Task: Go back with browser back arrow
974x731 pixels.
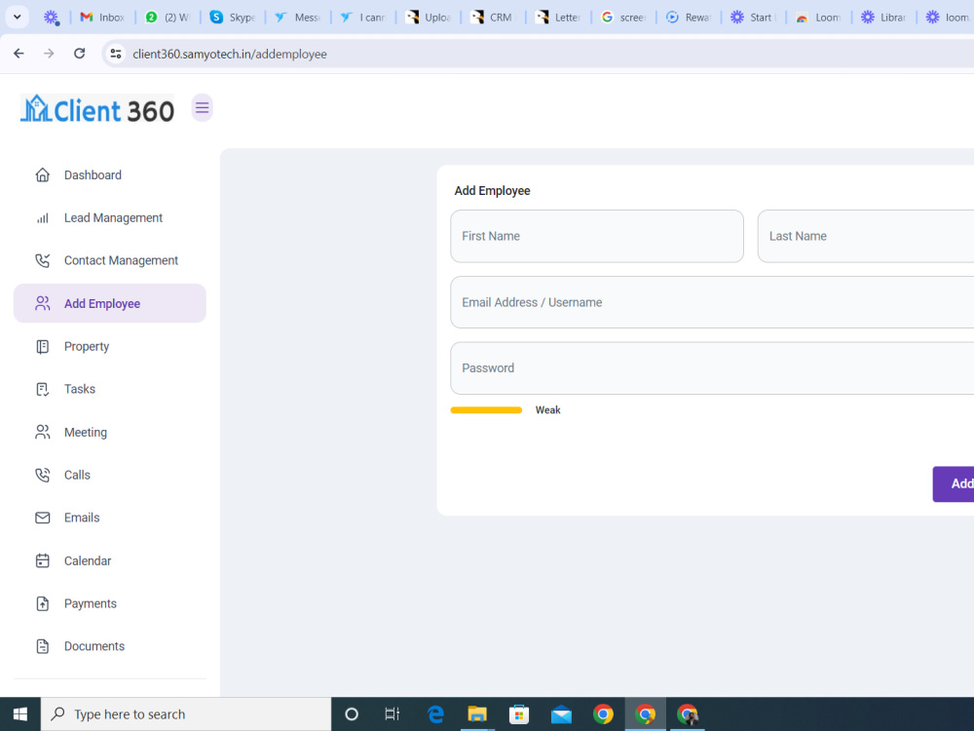Action: [x=19, y=54]
